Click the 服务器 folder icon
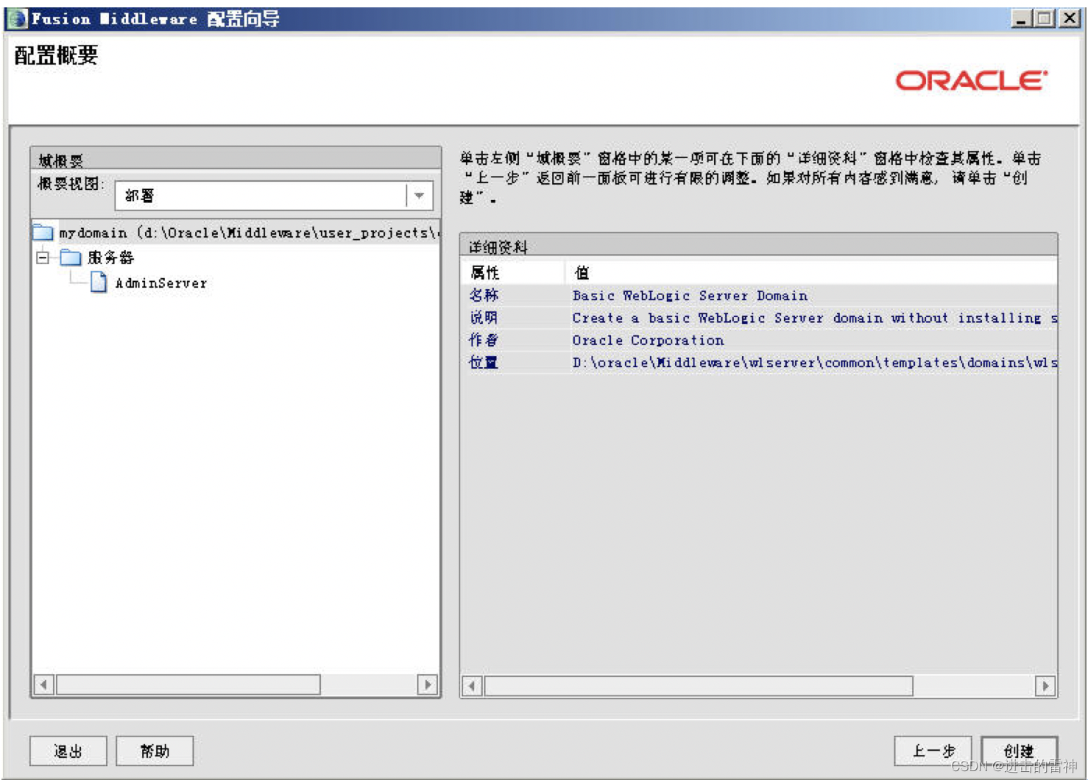Image resolution: width=1088 pixels, height=780 pixels. [71, 258]
